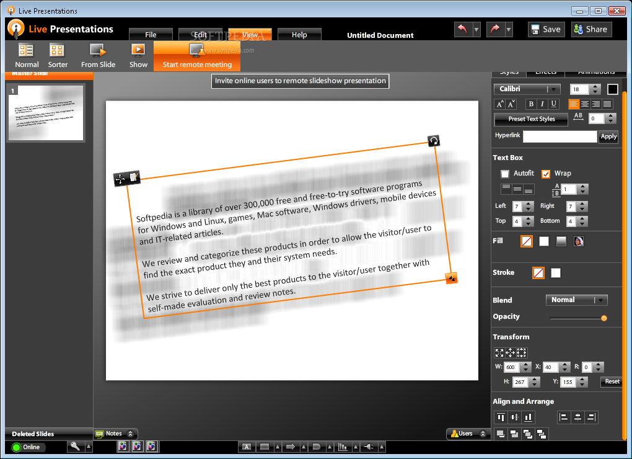632x459 pixels.
Task: Uncheck the Wrap checkbox
Action: pos(546,174)
